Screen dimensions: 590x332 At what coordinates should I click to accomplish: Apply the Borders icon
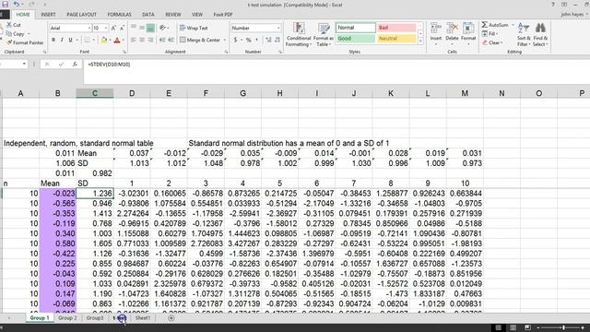pyautogui.click(x=87, y=40)
